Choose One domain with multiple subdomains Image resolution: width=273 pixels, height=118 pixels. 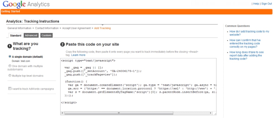click(x=10, y=66)
